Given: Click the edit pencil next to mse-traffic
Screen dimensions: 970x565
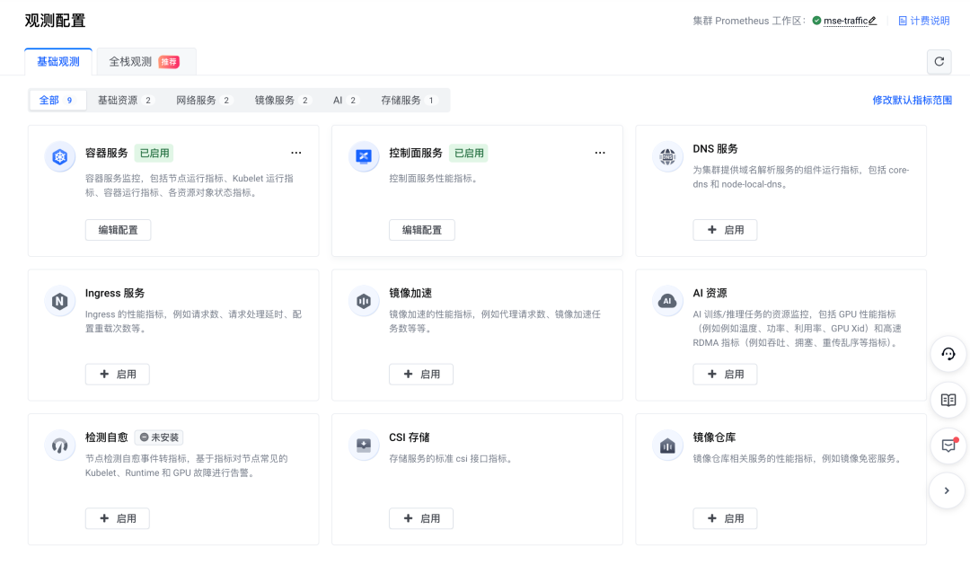Looking at the screenshot, I should 872,21.
